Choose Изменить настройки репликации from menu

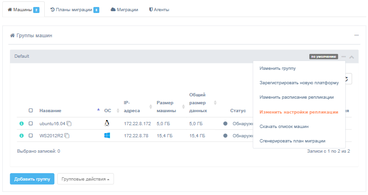pyautogui.click(x=299, y=112)
